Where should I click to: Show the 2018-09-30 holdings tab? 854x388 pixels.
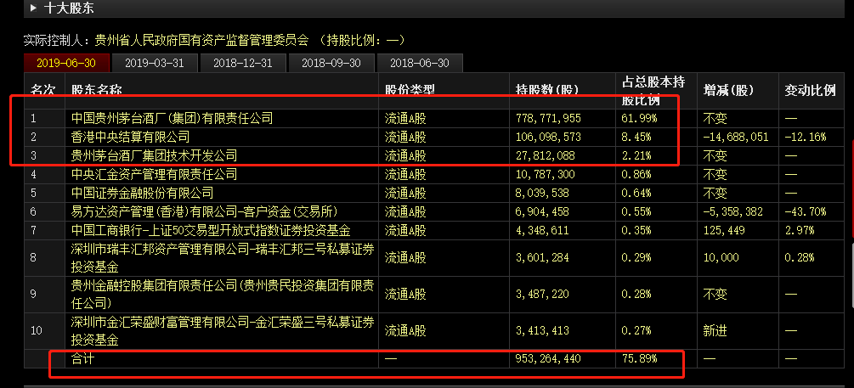[331, 63]
